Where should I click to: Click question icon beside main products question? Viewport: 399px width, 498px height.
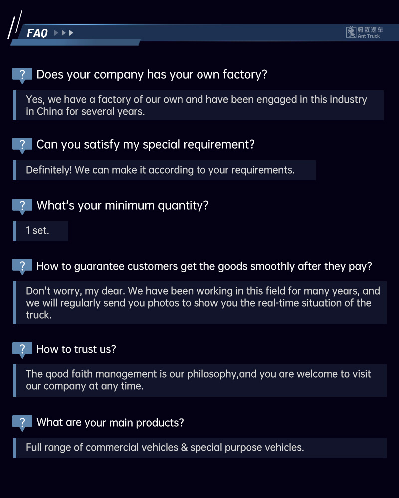coord(22,423)
